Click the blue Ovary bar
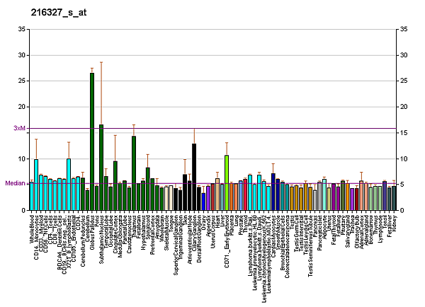 203,202
